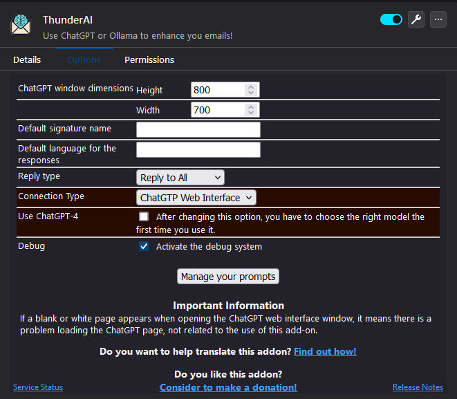Open the Consider to make a donation! link
Viewport: 457px width, 399px height.
click(228, 387)
